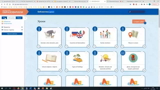Viewport: 160px width, 90px height.
Task: Click the Сбросить фильтры button
Action: click(12, 34)
